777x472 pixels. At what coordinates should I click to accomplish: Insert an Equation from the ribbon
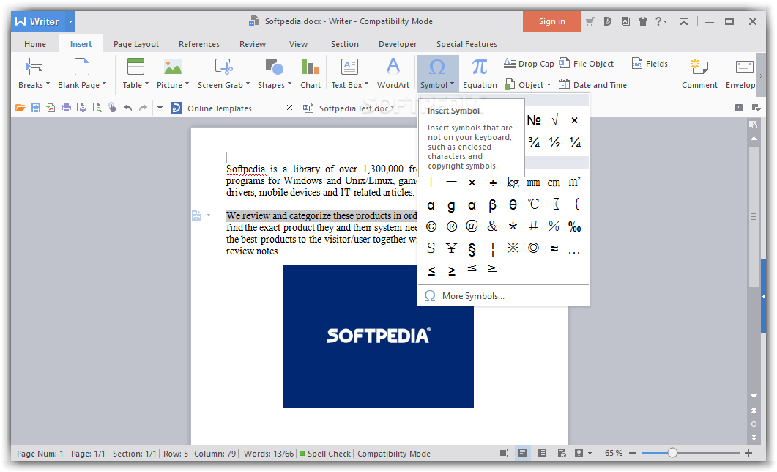[x=480, y=73]
